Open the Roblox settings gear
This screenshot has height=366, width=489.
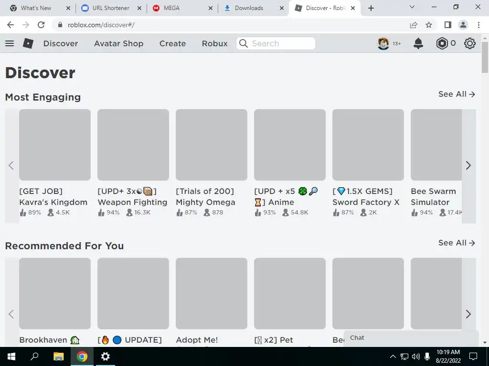click(x=470, y=43)
